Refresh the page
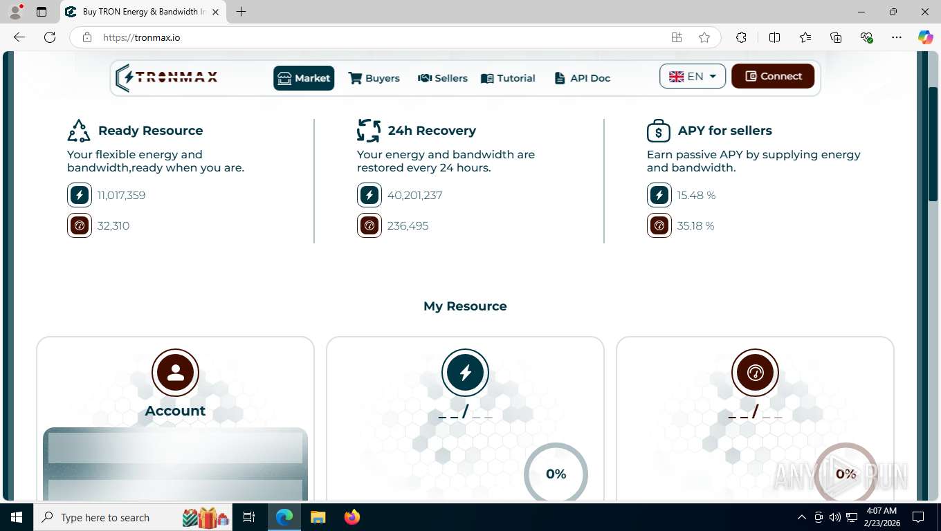The width and height of the screenshot is (941, 531). click(x=50, y=37)
